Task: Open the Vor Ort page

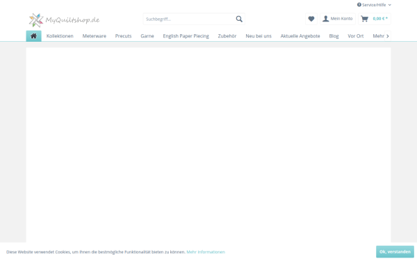Action: [356, 36]
